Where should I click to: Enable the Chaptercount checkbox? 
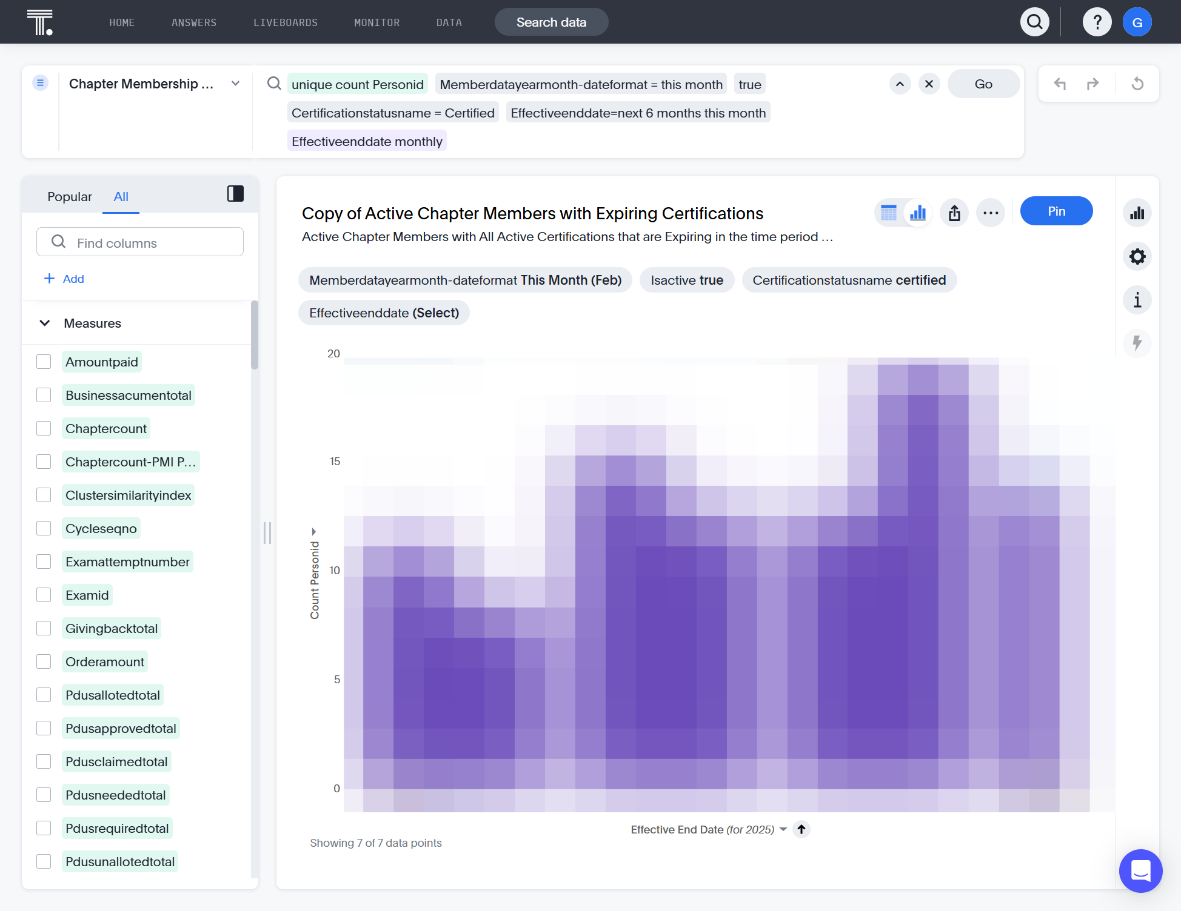click(x=44, y=428)
